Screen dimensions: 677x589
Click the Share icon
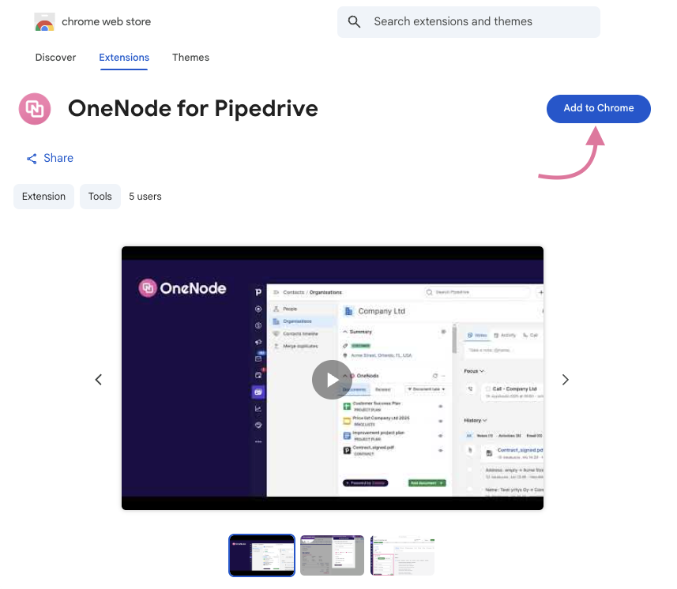[32, 159]
